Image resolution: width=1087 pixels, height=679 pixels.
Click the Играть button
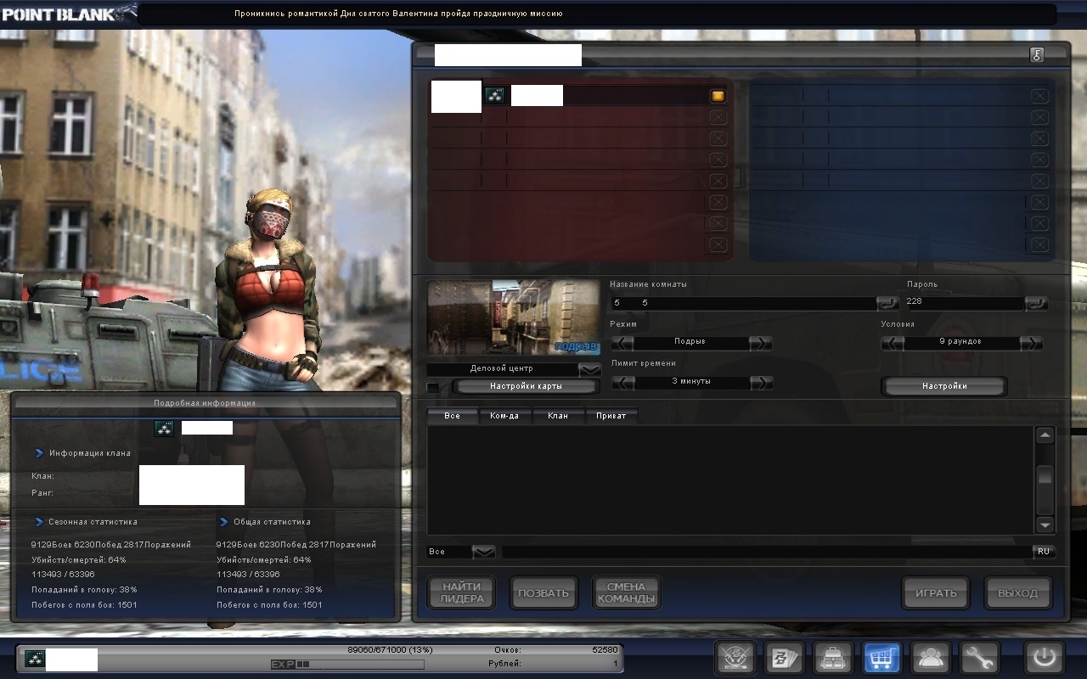(936, 592)
